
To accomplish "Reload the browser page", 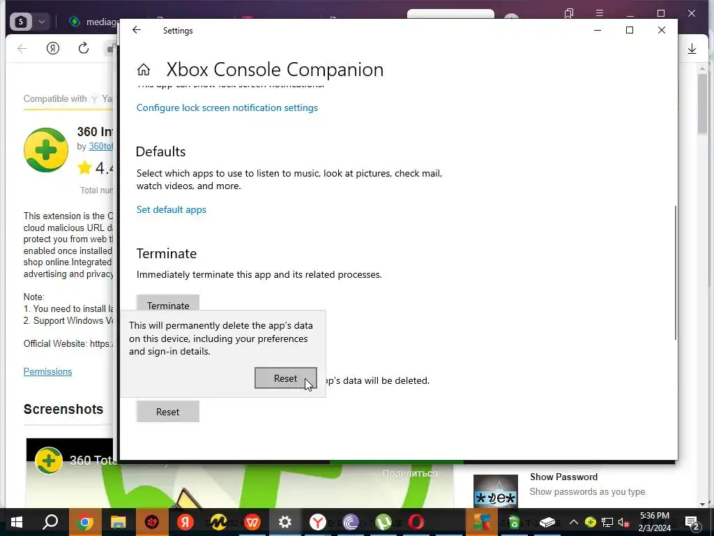I will (84, 48).
